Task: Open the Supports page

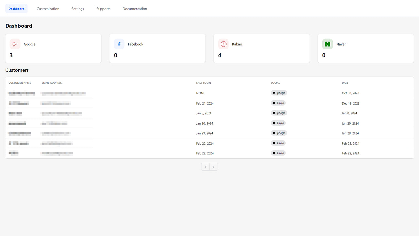Action: (103, 9)
